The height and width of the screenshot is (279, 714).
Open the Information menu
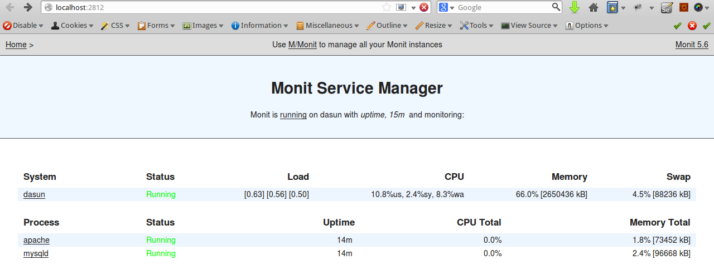tap(259, 26)
